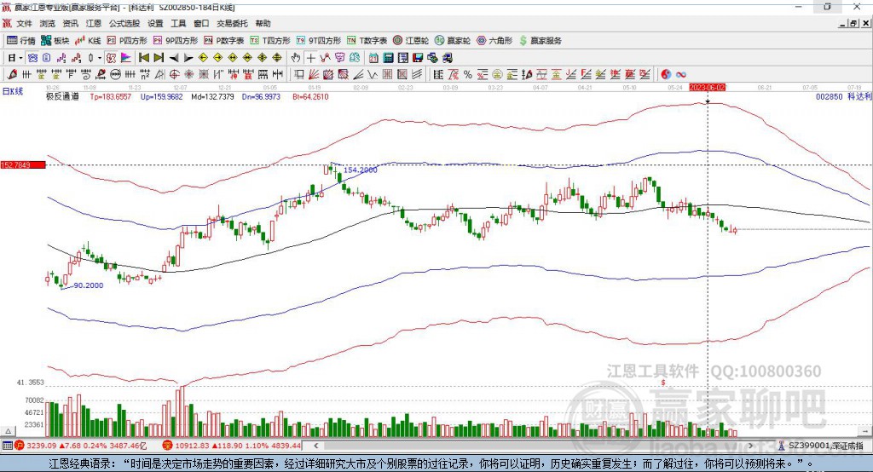Click the yellow diamond right-arrow icon

click(x=217, y=58)
